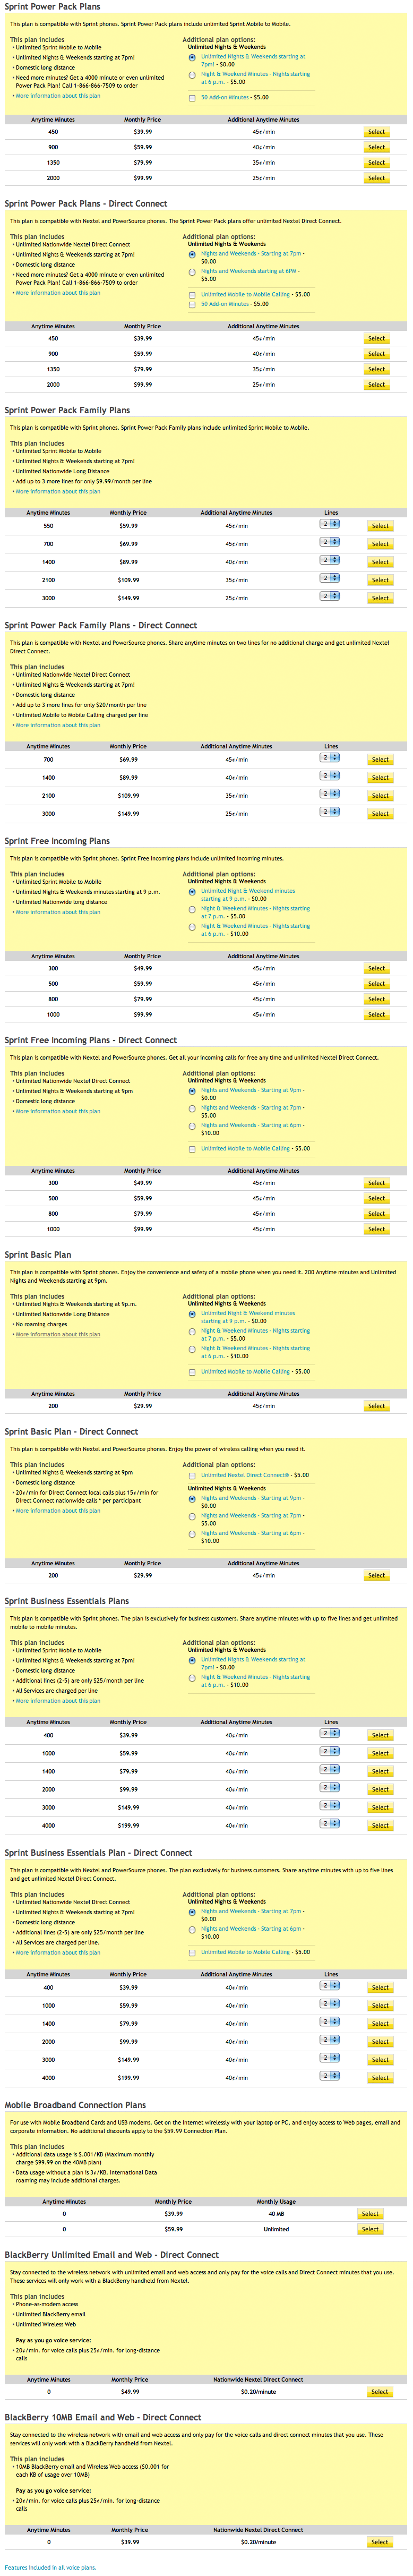Expand Lines selector for Power Pack Family 3000 plan
This screenshot has width=413, height=2576.
pyautogui.click(x=330, y=596)
